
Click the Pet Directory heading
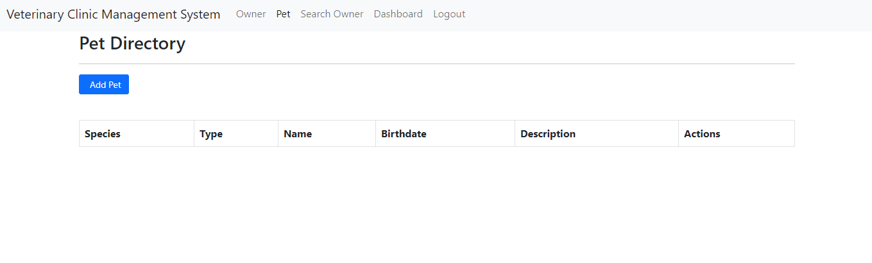point(132,44)
